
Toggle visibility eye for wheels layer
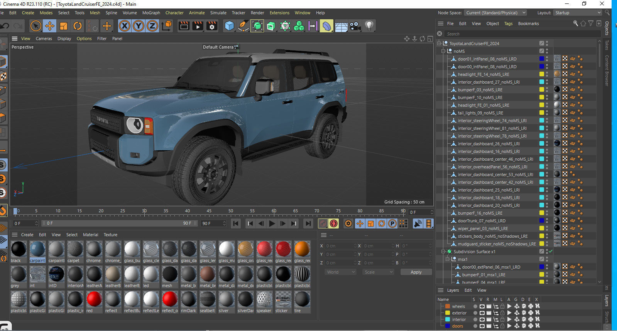pyautogui.click(x=482, y=306)
